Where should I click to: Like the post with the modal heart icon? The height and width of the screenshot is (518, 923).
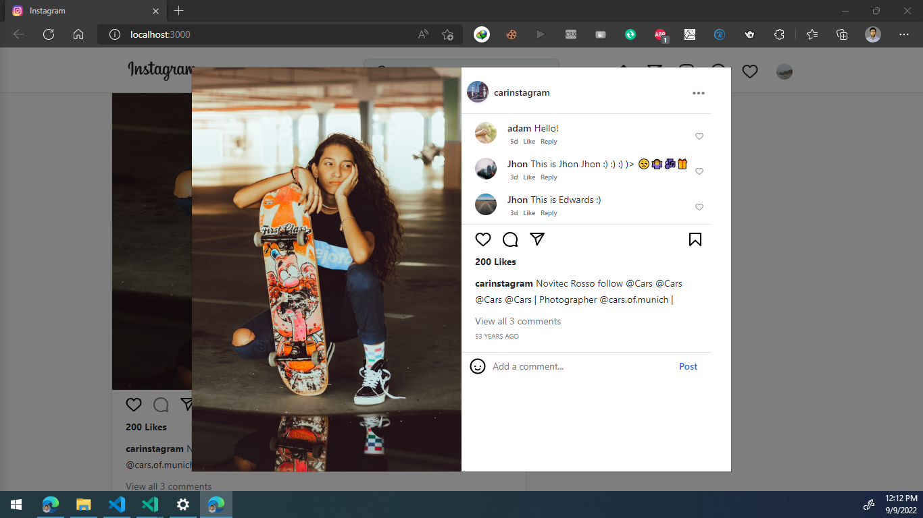[x=483, y=239]
